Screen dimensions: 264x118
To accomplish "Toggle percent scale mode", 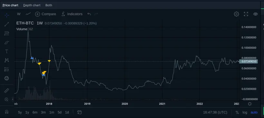I will click(x=237, y=113).
